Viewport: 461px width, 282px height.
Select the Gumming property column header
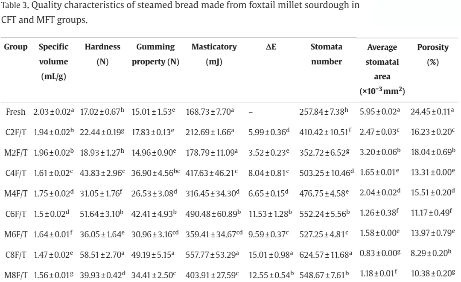[155, 54]
